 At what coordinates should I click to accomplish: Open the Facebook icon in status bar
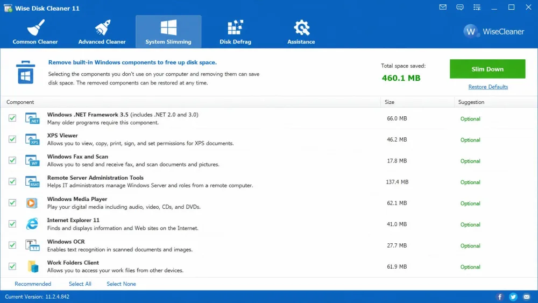click(x=500, y=297)
